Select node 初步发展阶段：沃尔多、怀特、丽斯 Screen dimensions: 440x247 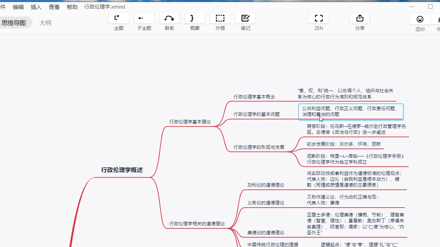pos(344,144)
